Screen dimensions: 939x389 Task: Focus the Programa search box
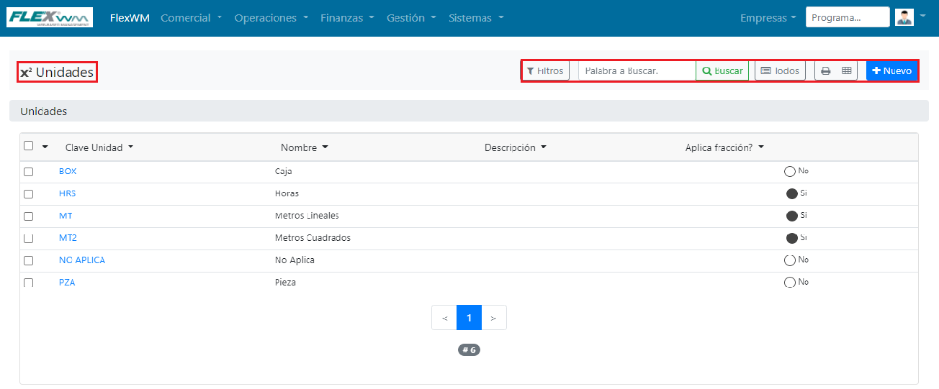pyautogui.click(x=848, y=17)
